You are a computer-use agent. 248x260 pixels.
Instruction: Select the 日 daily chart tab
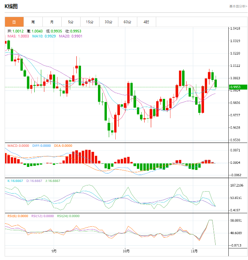(x=14, y=22)
